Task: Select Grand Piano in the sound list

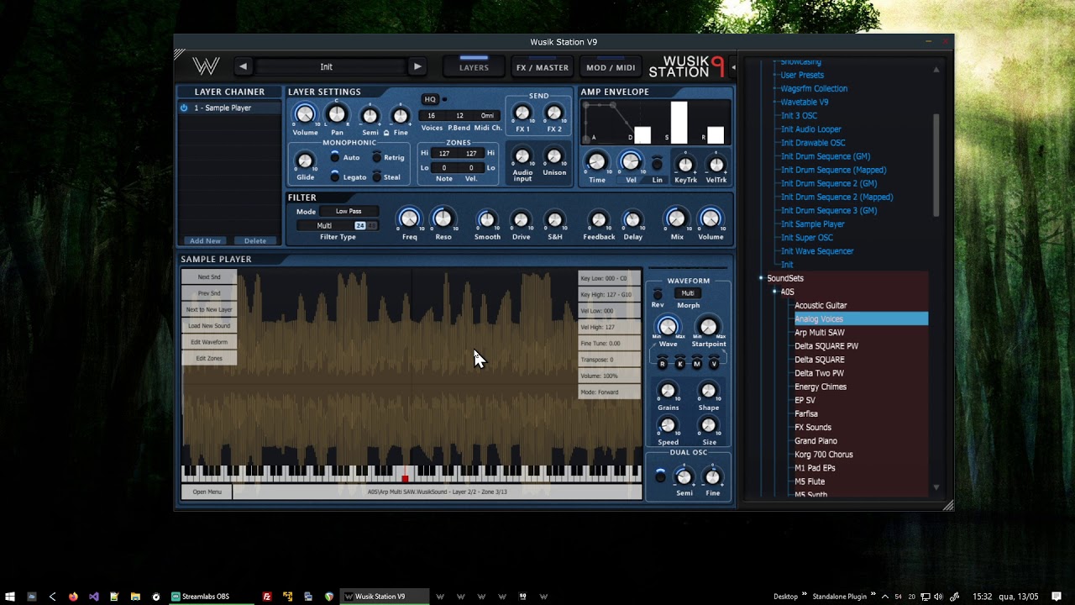Action: (x=815, y=441)
